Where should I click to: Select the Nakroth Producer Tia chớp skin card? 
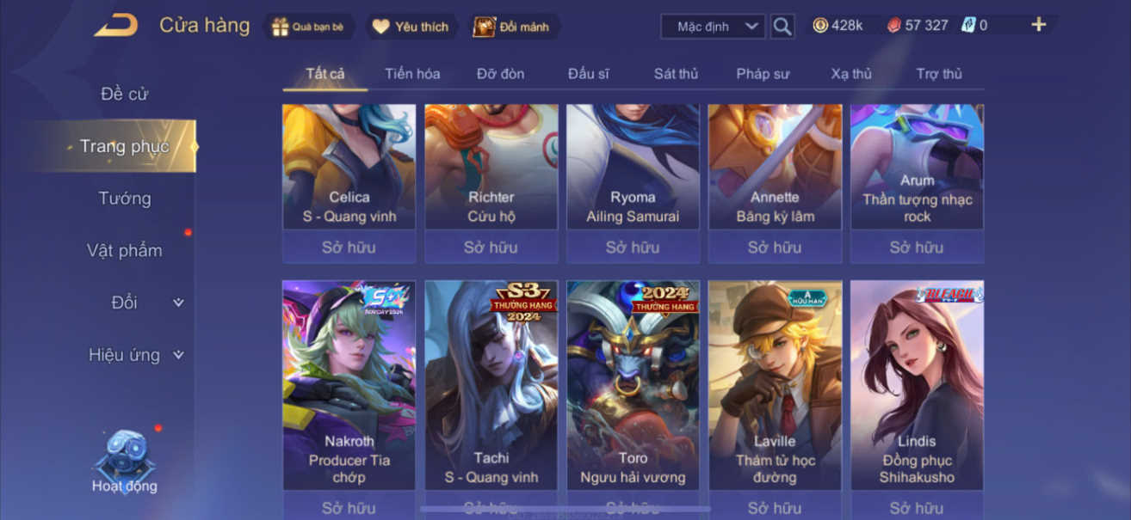click(349, 385)
